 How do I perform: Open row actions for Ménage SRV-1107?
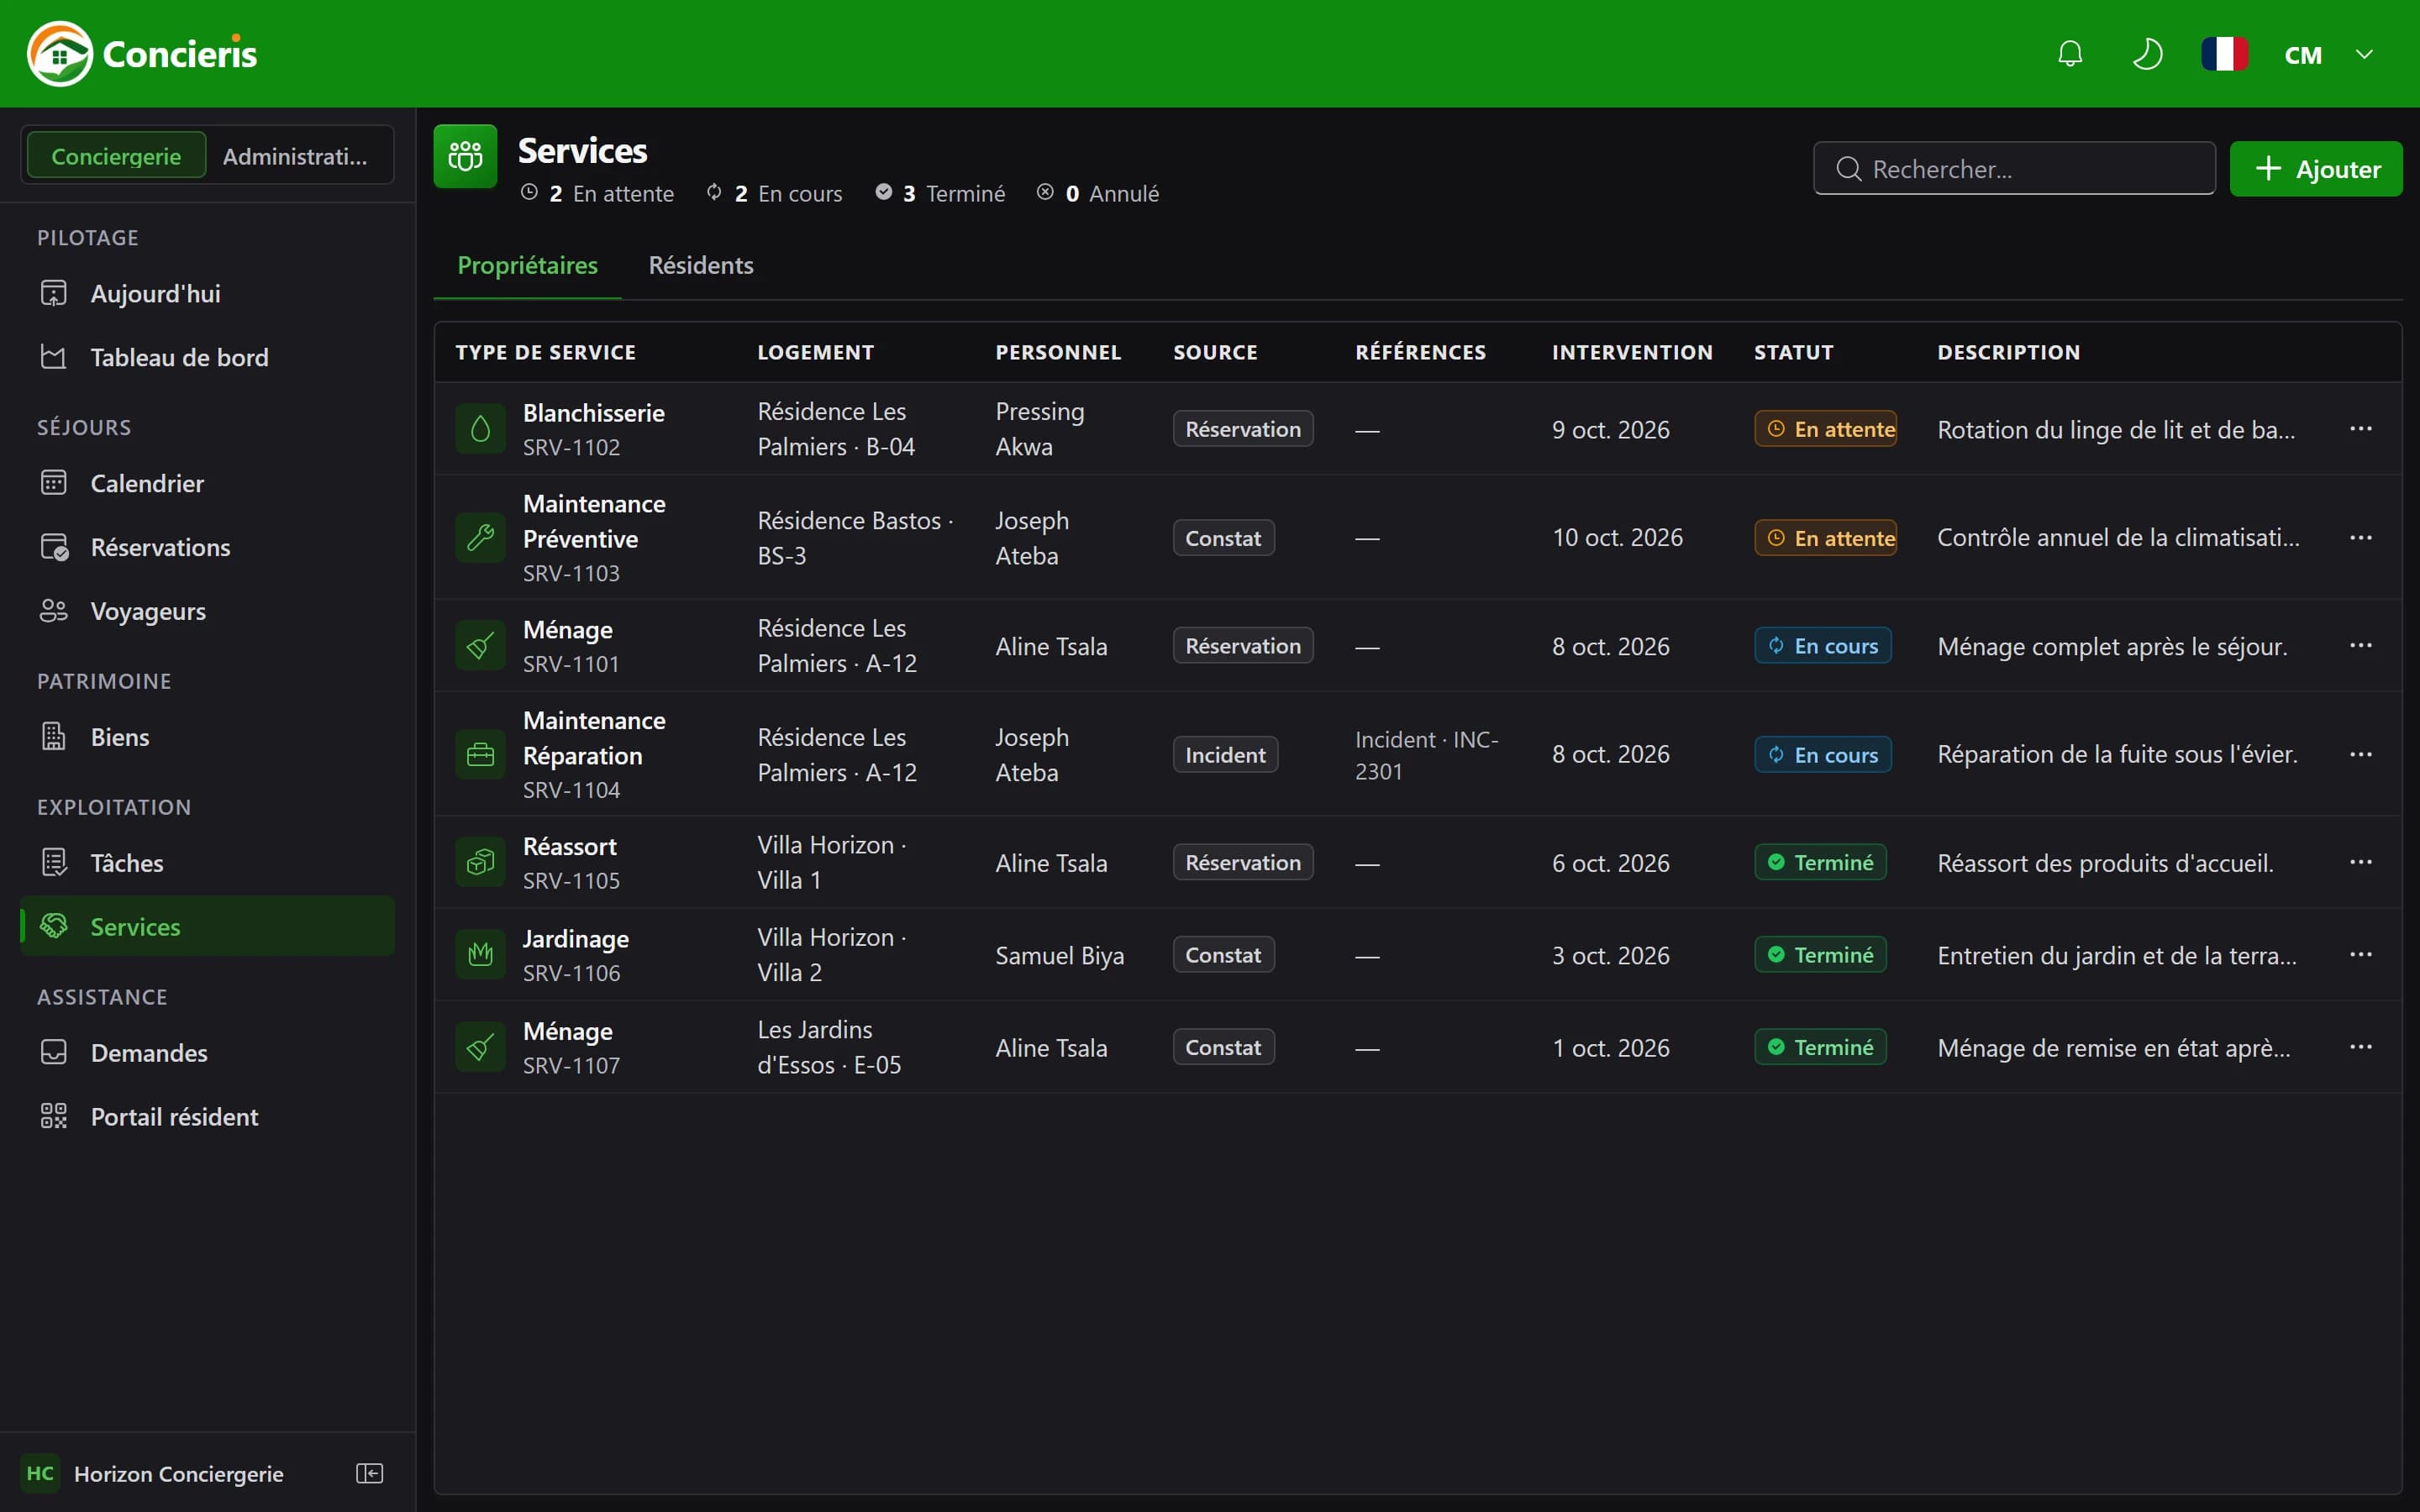click(2361, 1047)
